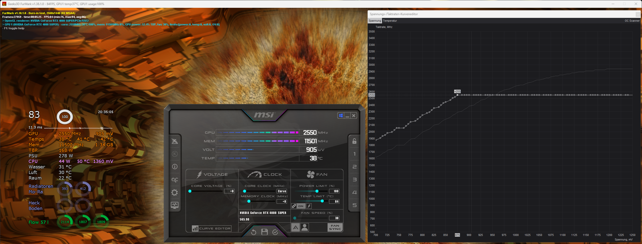Toggle automatic fan control A button
The height and width of the screenshot is (244, 642).
[296, 227]
